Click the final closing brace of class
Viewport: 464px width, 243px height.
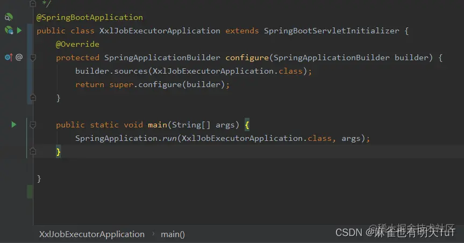39,178
